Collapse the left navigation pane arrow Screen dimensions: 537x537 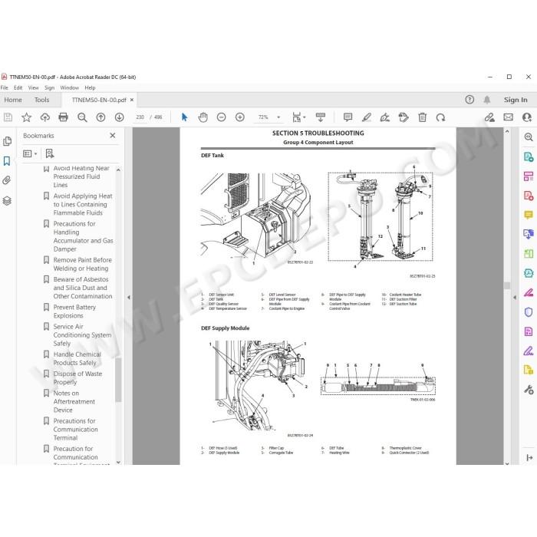coord(128,298)
